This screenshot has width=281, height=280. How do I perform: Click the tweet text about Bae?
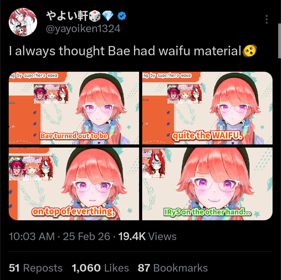[125, 51]
